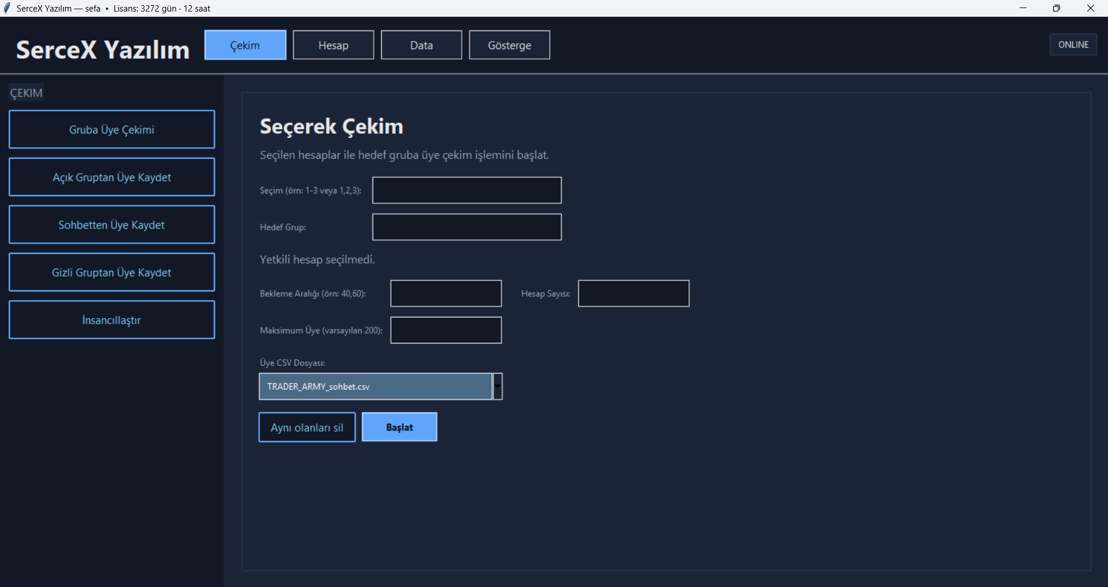The height and width of the screenshot is (587, 1108).
Task: Click into the Hedef Grup field
Action: tap(466, 227)
